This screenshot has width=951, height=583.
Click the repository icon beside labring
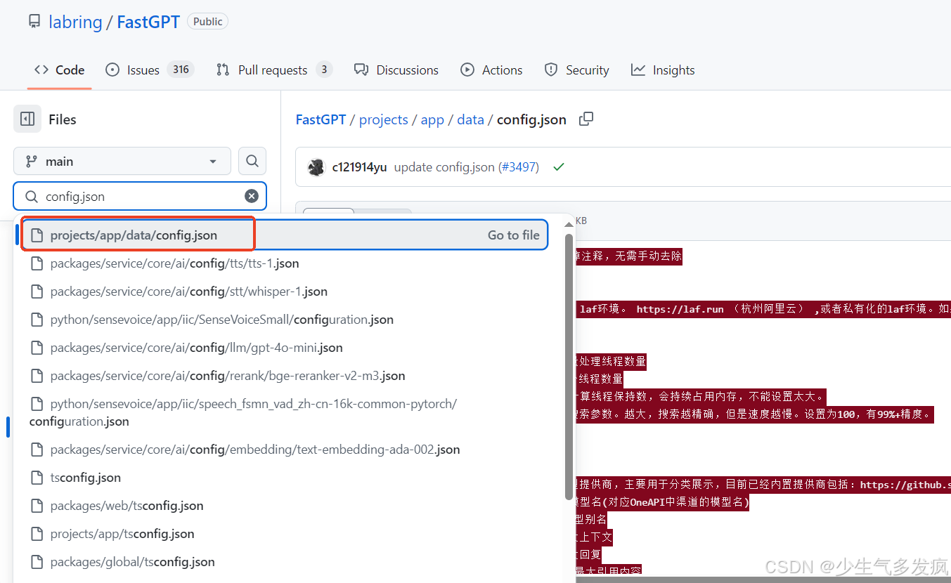click(34, 22)
